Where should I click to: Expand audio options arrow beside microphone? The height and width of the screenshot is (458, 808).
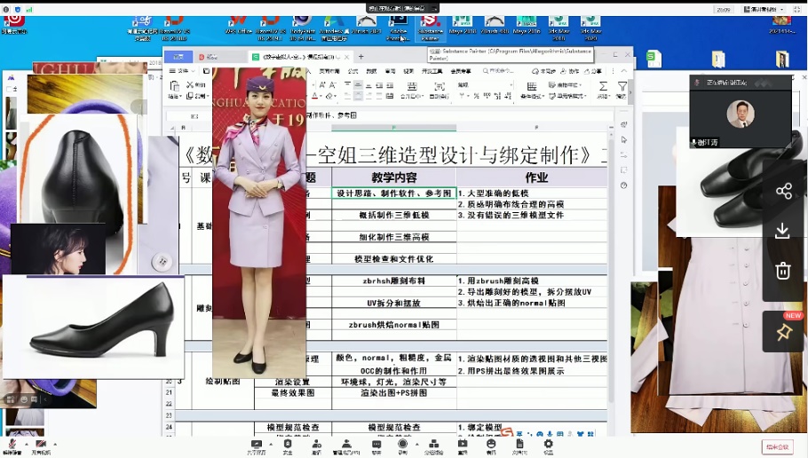24,443
